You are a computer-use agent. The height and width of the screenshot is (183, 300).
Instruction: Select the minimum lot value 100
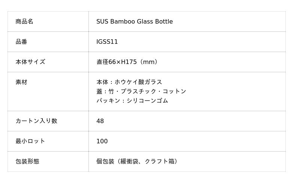[x=102, y=141]
